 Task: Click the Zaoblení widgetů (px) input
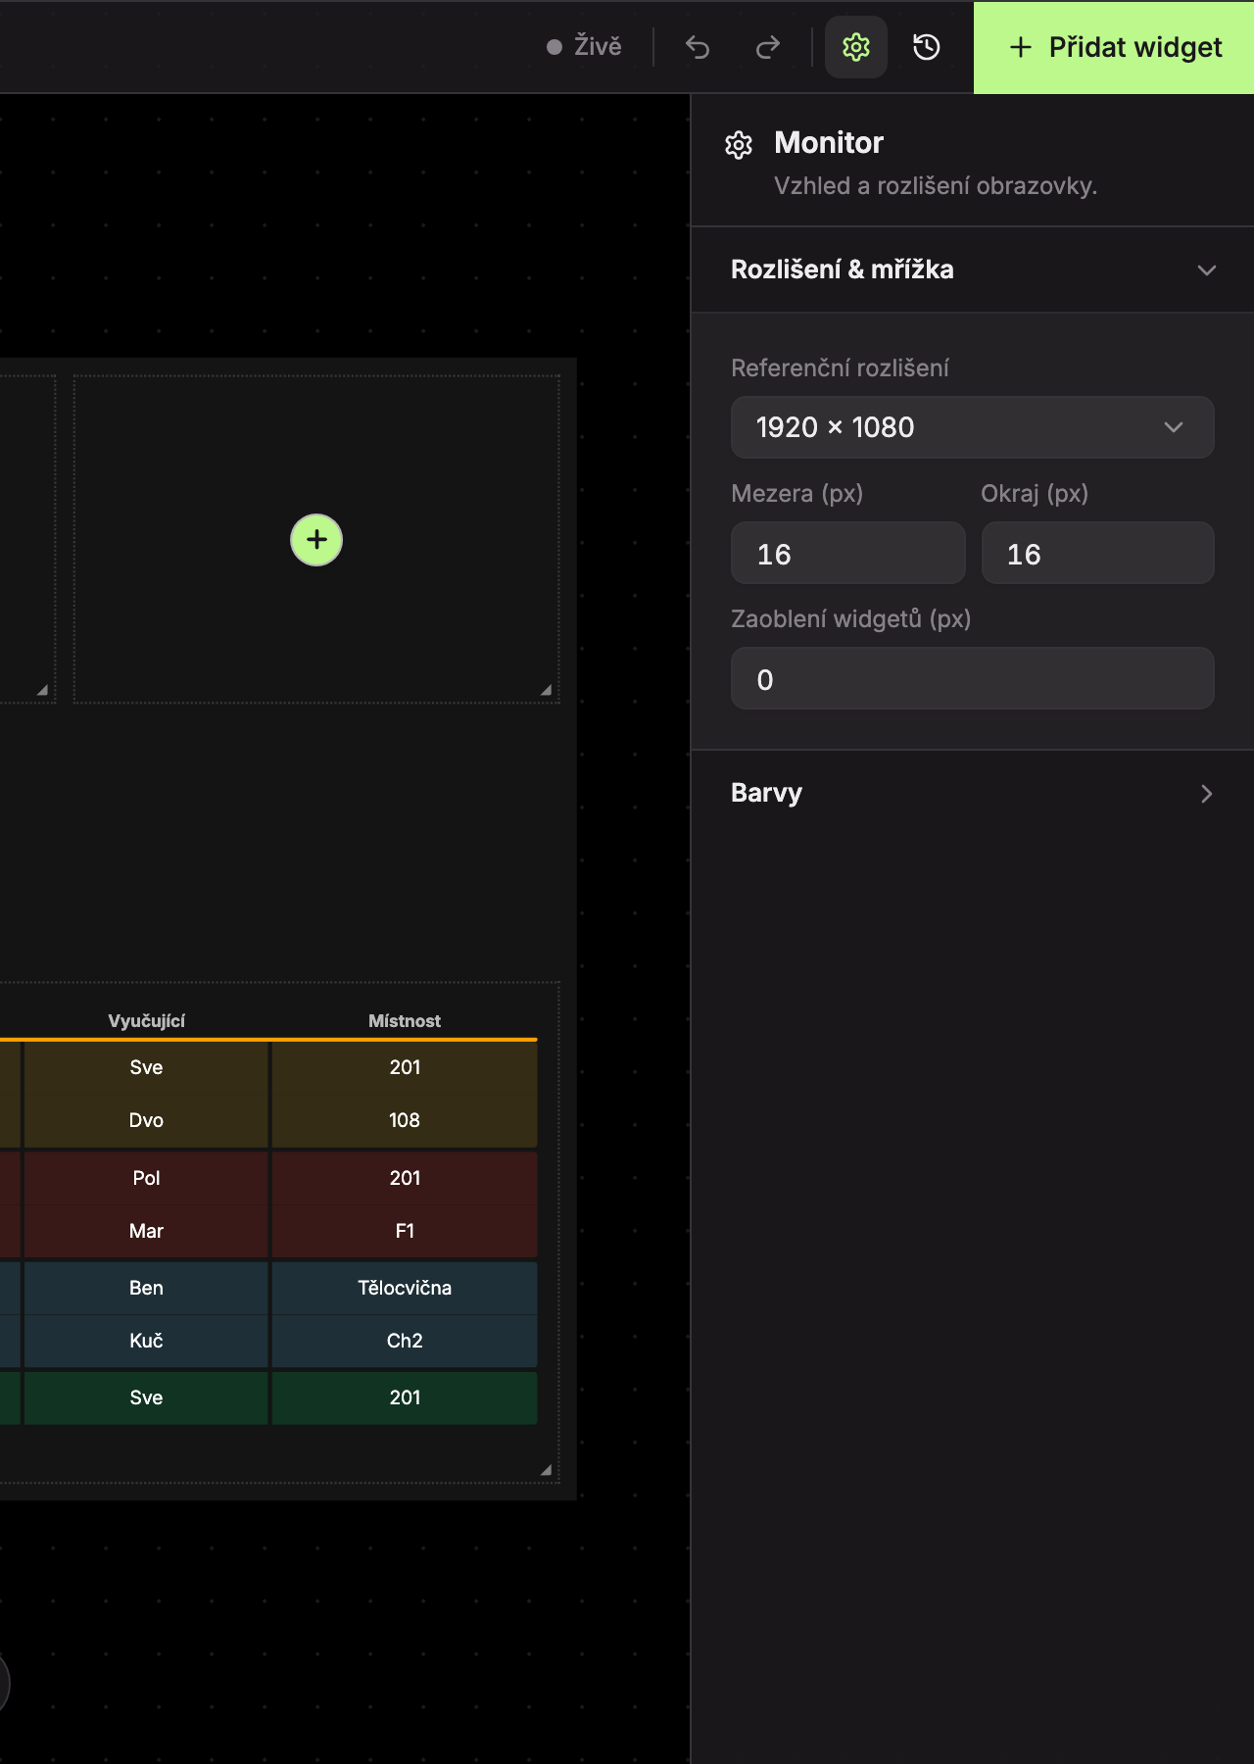click(x=973, y=678)
